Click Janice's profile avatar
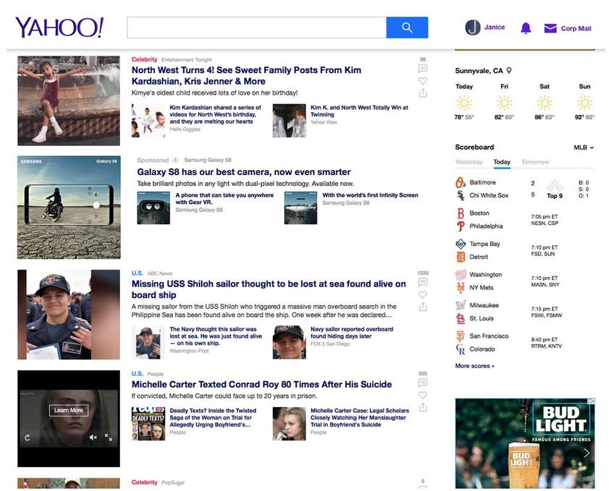Screen dimensions: 615x491 (x=472, y=27)
